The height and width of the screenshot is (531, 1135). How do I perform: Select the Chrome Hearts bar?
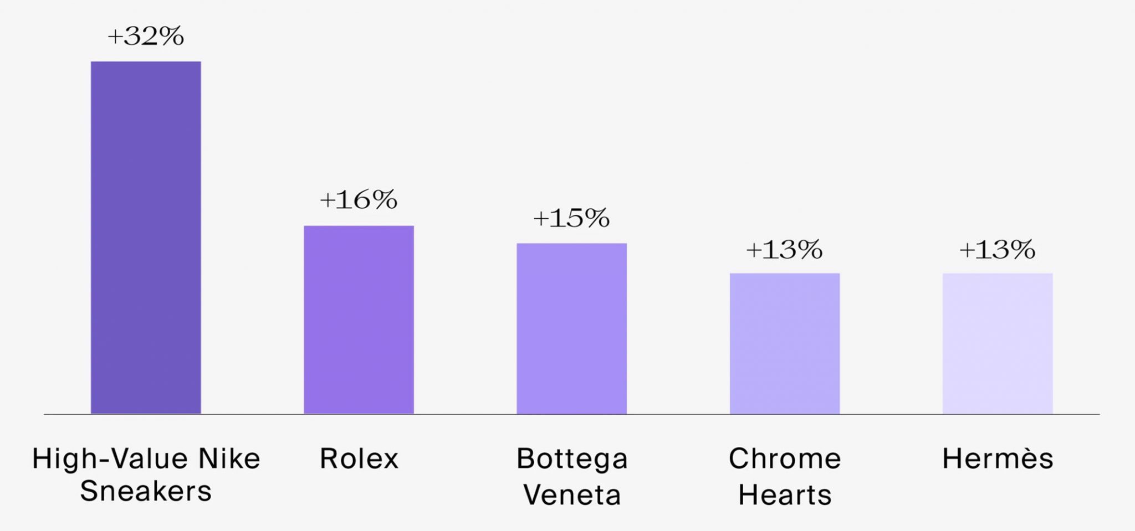[x=784, y=343]
